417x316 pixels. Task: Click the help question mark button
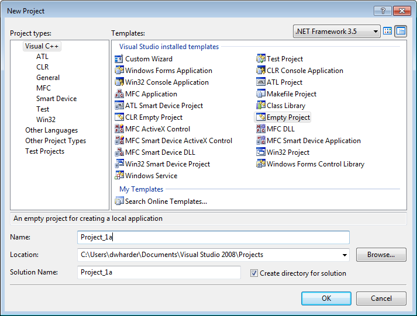click(382, 11)
